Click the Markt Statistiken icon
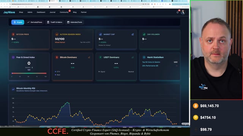 click(x=144, y=57)
